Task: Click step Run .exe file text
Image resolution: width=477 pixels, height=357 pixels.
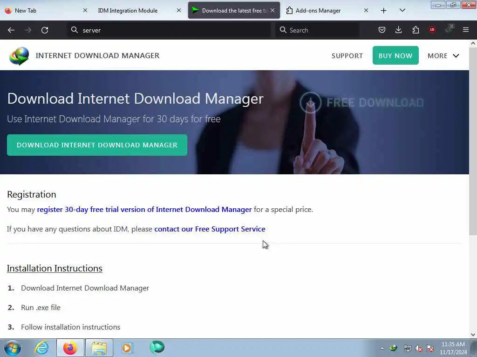Action: coord(41,308)
